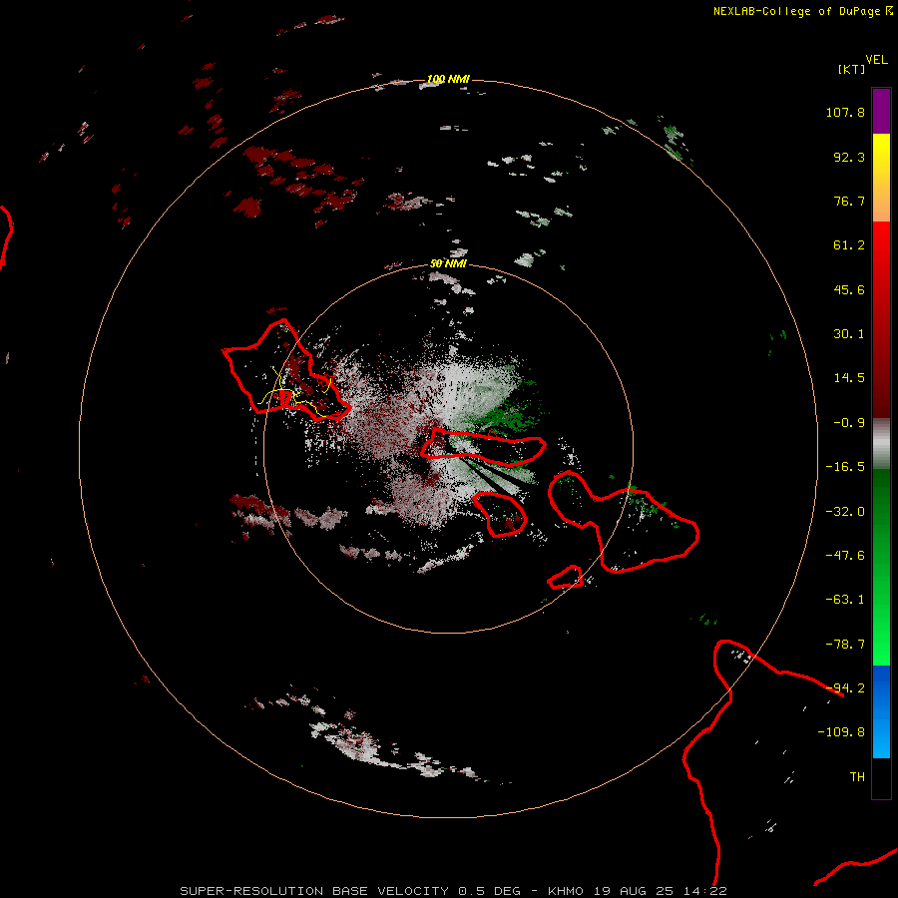This screenshot has height=898, width=898.
Task: Click the -47.6 velocity scale value
Action: point(845,556)
